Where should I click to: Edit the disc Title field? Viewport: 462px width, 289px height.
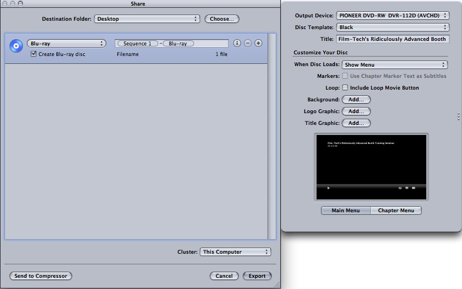click(393, 39)
